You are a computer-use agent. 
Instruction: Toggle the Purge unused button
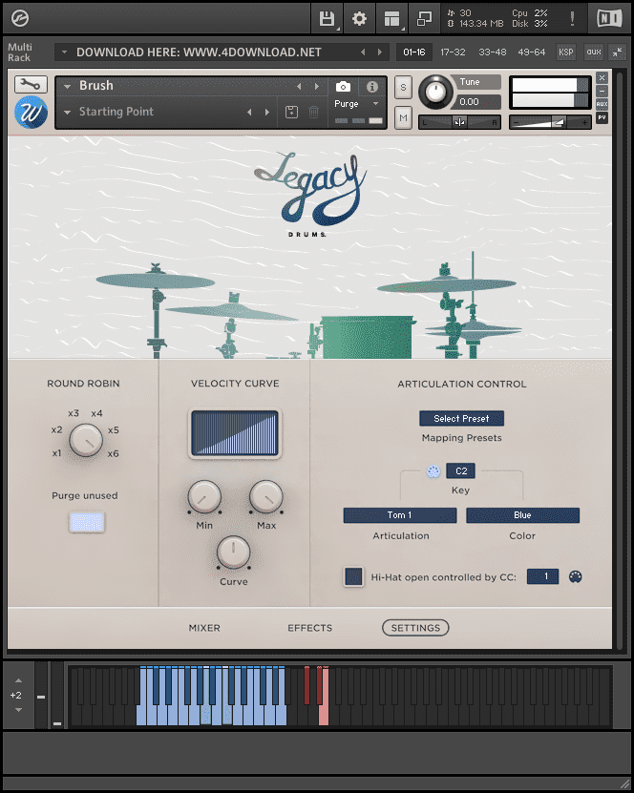pos(87,522)
